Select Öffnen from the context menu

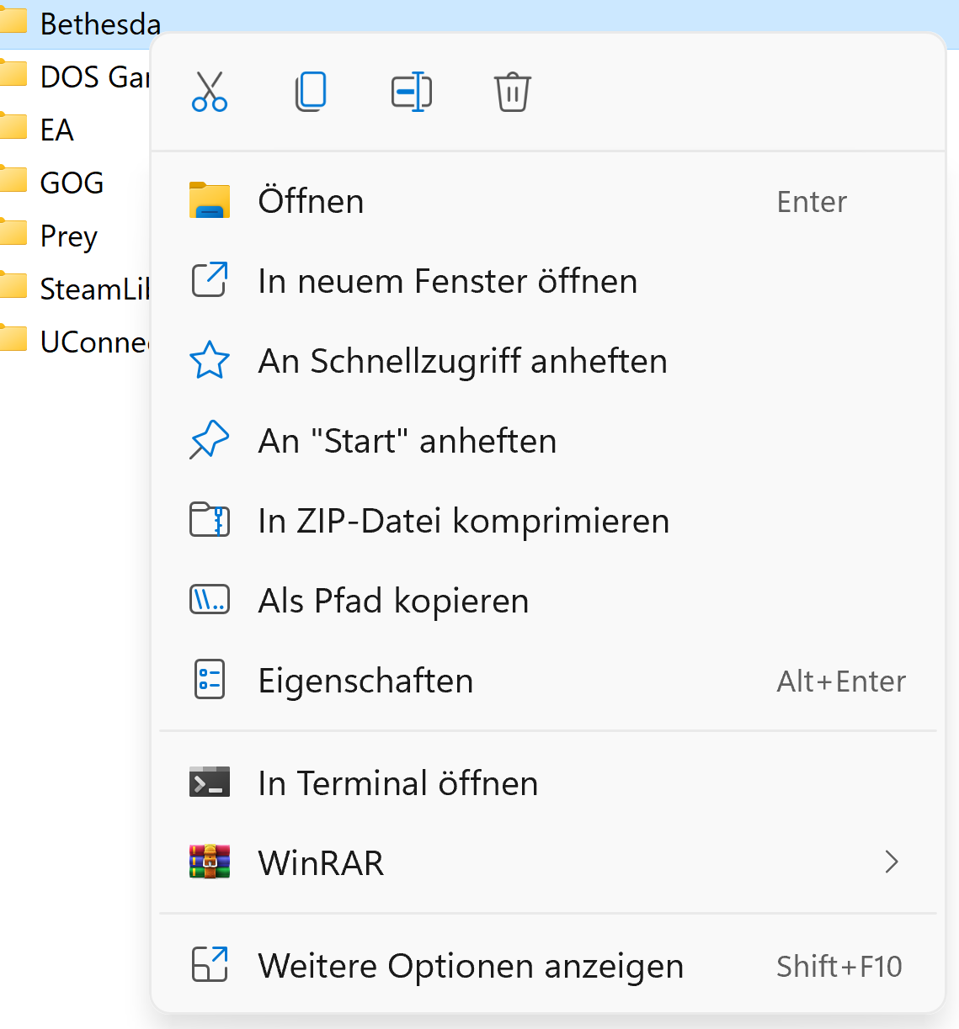pos(311,202)
